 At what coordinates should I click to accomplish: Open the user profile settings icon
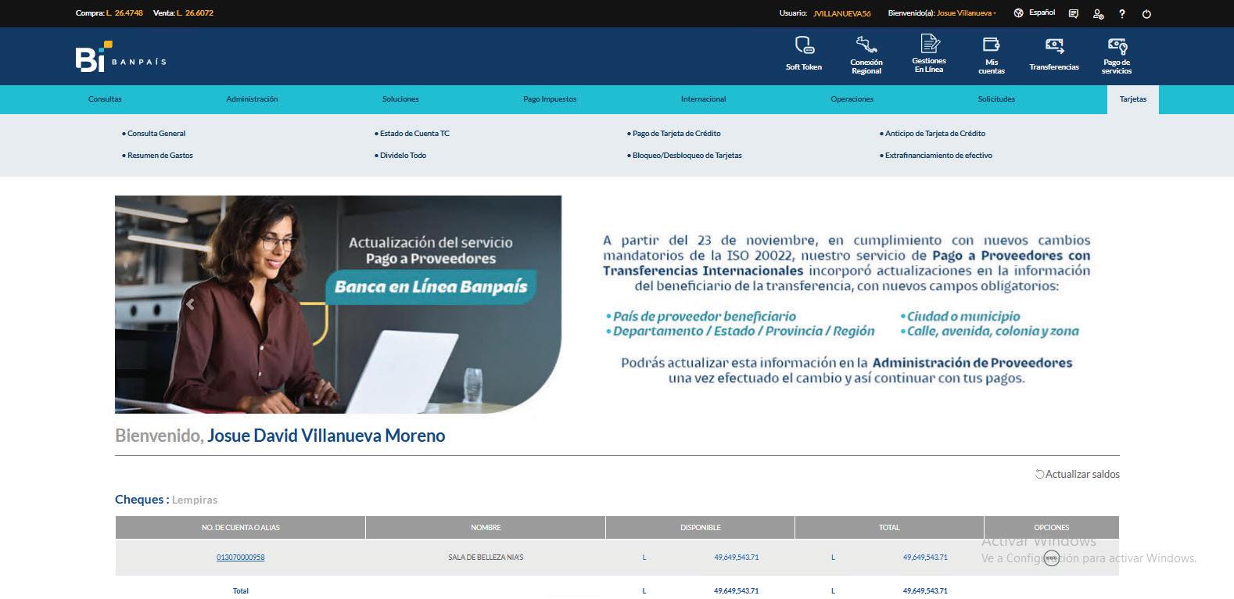click(x=1098, y=14)
